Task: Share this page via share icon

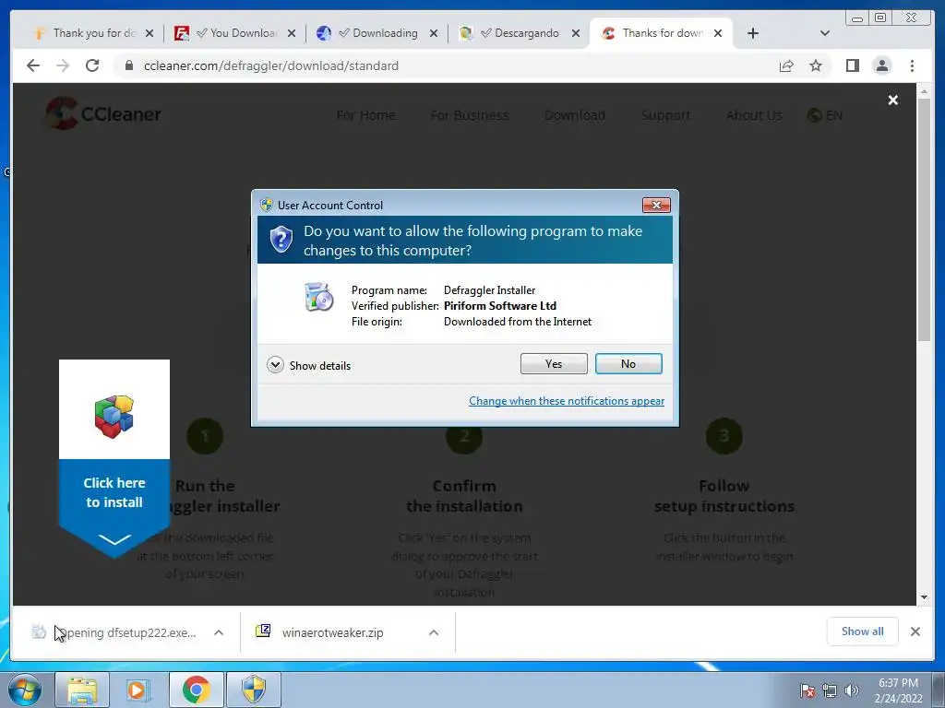Action: (x=786, y=65)
